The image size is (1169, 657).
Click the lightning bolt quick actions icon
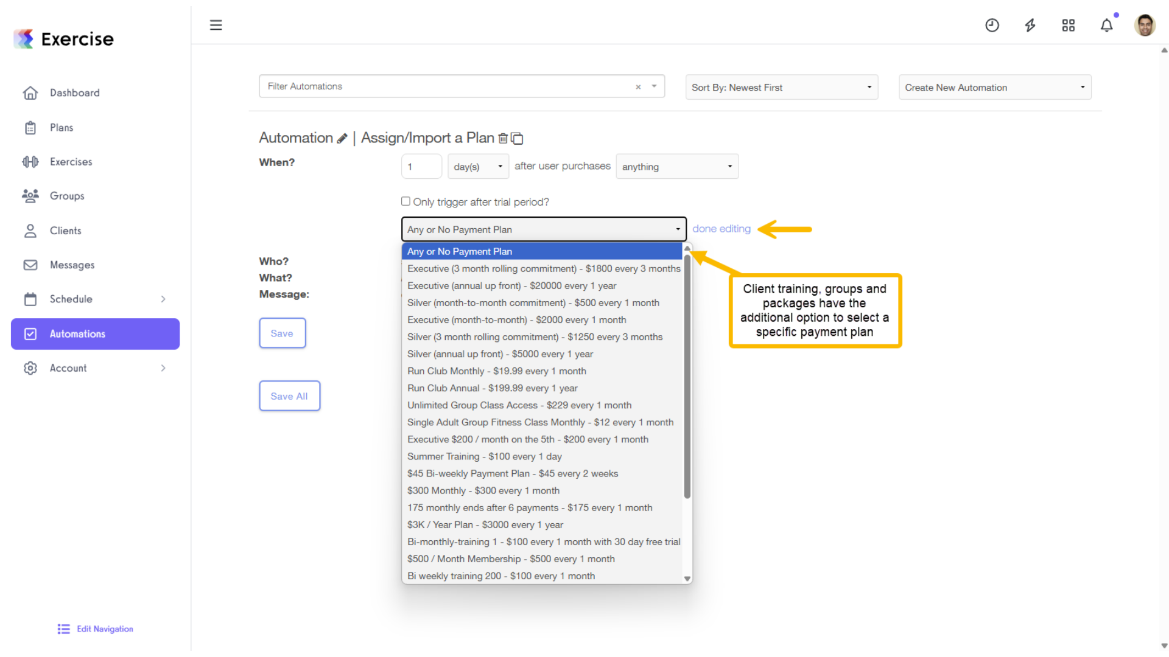tap(1030, 25)
